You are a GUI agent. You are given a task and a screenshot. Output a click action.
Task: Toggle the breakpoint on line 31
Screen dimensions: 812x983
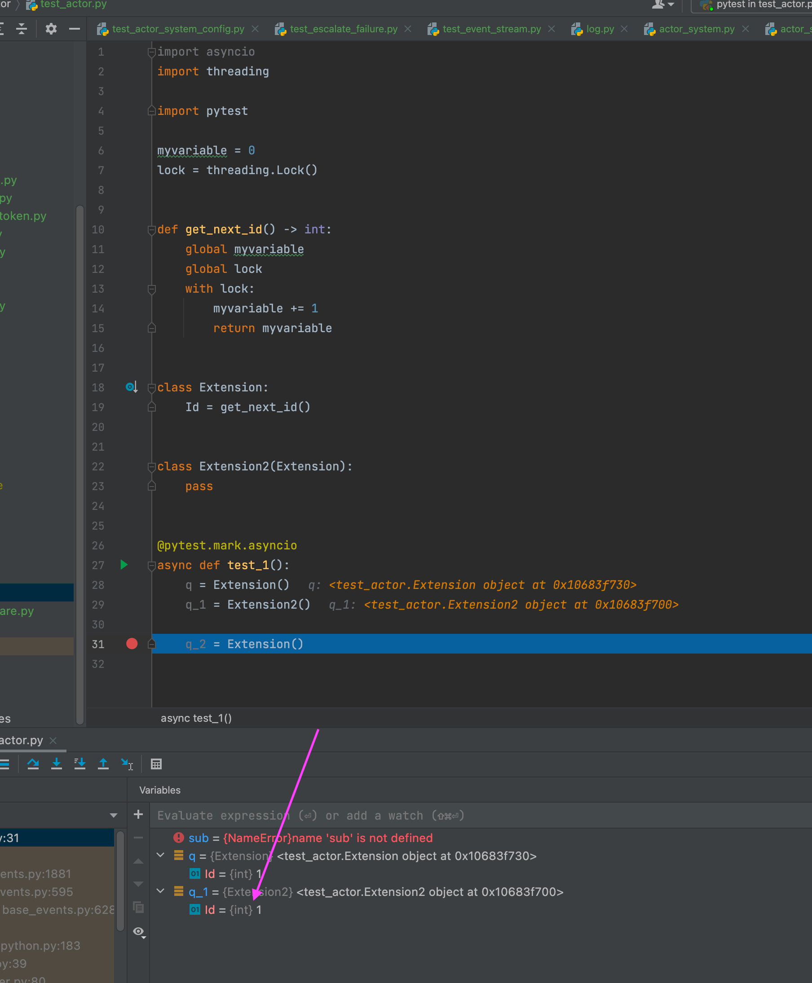click(x=132, y=644)
